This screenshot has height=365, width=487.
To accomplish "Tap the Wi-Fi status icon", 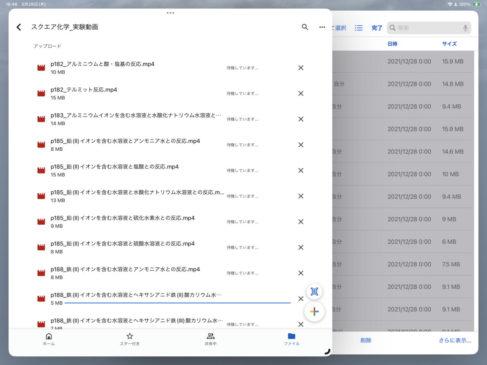I will point(450,4).
